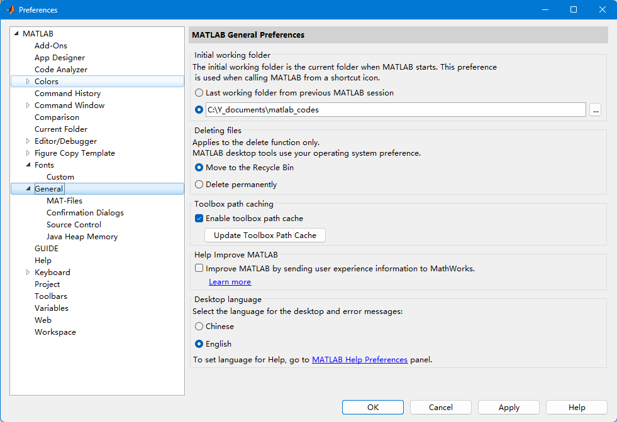Collapse the MATLAB root tree node

[x=16, y=34]
